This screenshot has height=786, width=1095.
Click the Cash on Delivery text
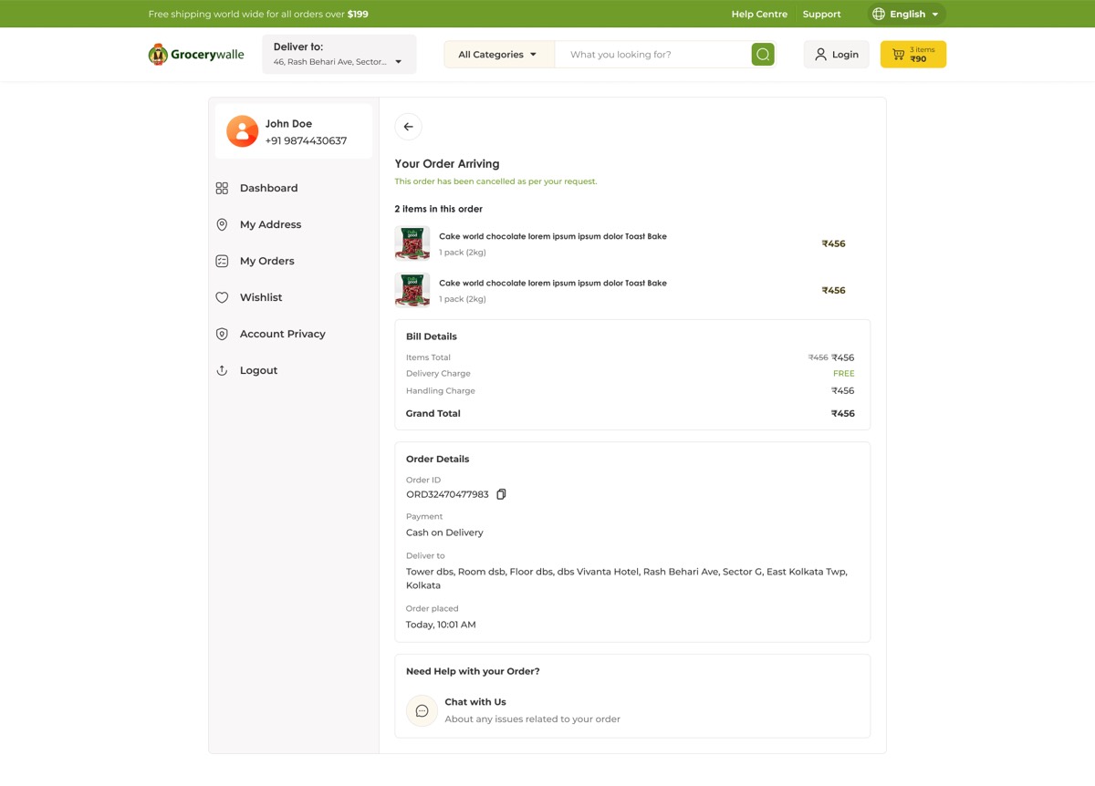coord(444,533)
